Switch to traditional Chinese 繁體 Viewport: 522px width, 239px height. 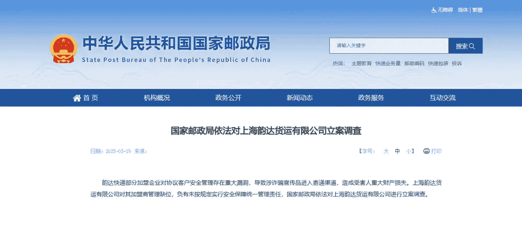tap(477, 10)
